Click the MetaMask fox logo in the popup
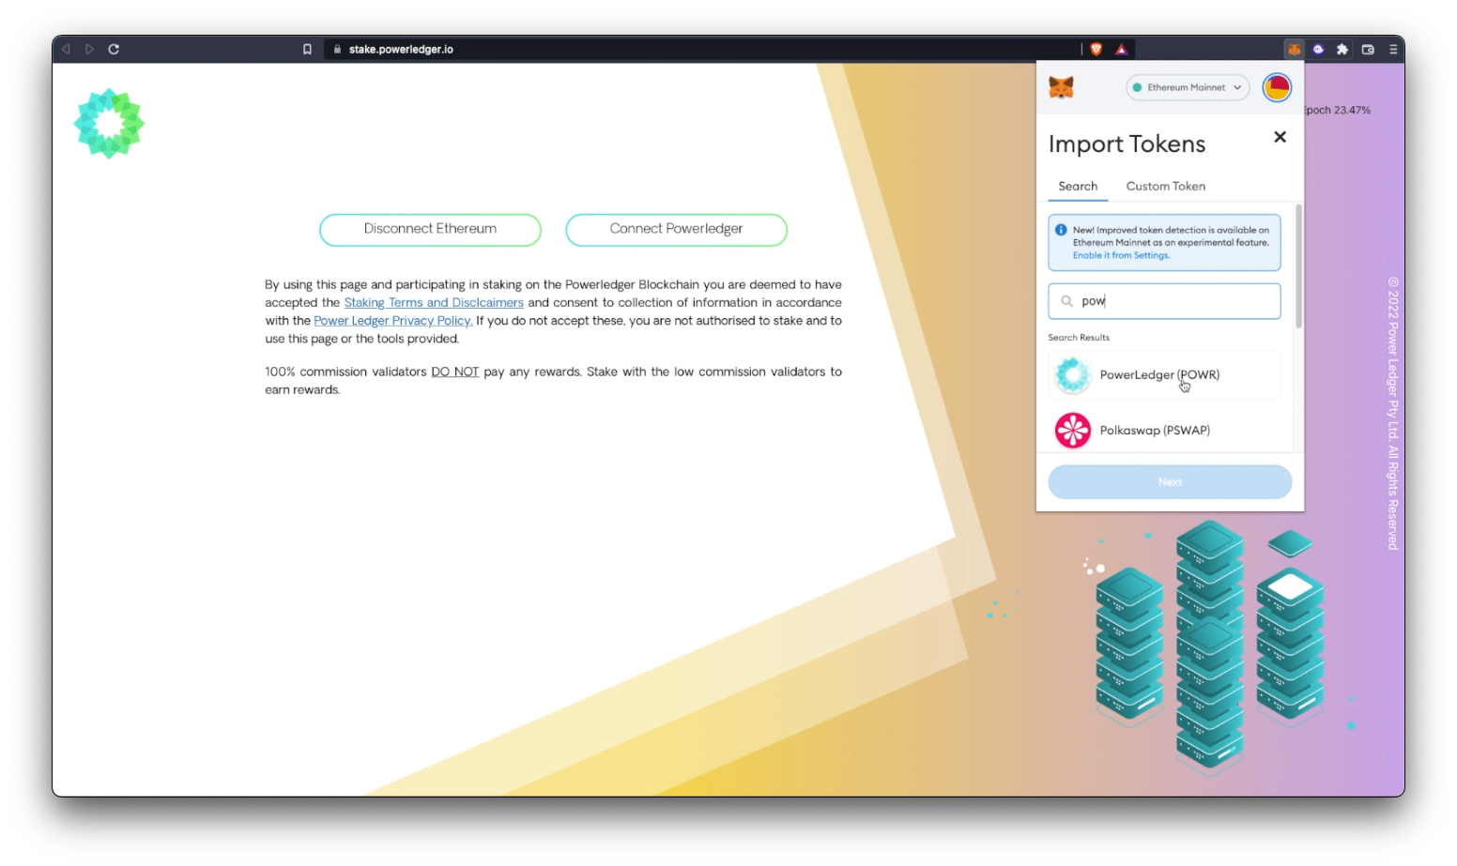This screenshot has width=1457, height=866. pos(1062,87)
